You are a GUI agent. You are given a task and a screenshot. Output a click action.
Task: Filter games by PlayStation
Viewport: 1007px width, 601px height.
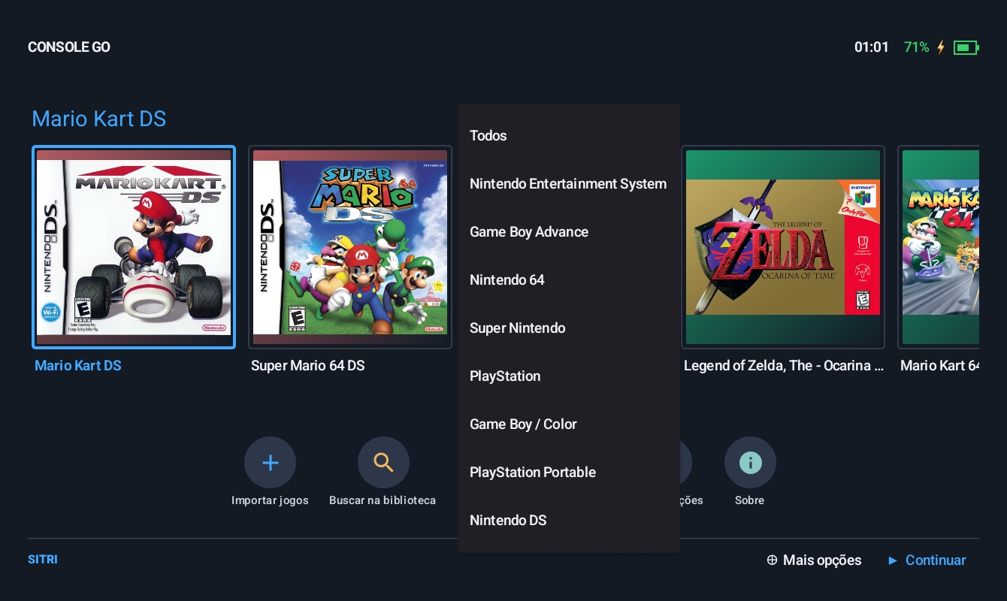(569, 376)
